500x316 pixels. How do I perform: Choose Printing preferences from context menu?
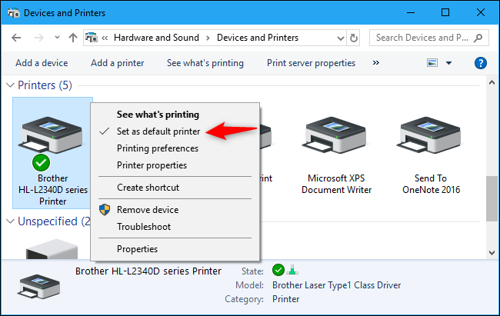point(158,148)
